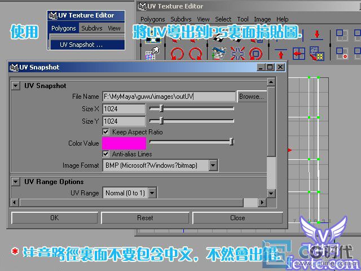Click the Size X 1024 field
The image size is (361, 271).
point(124,108)
